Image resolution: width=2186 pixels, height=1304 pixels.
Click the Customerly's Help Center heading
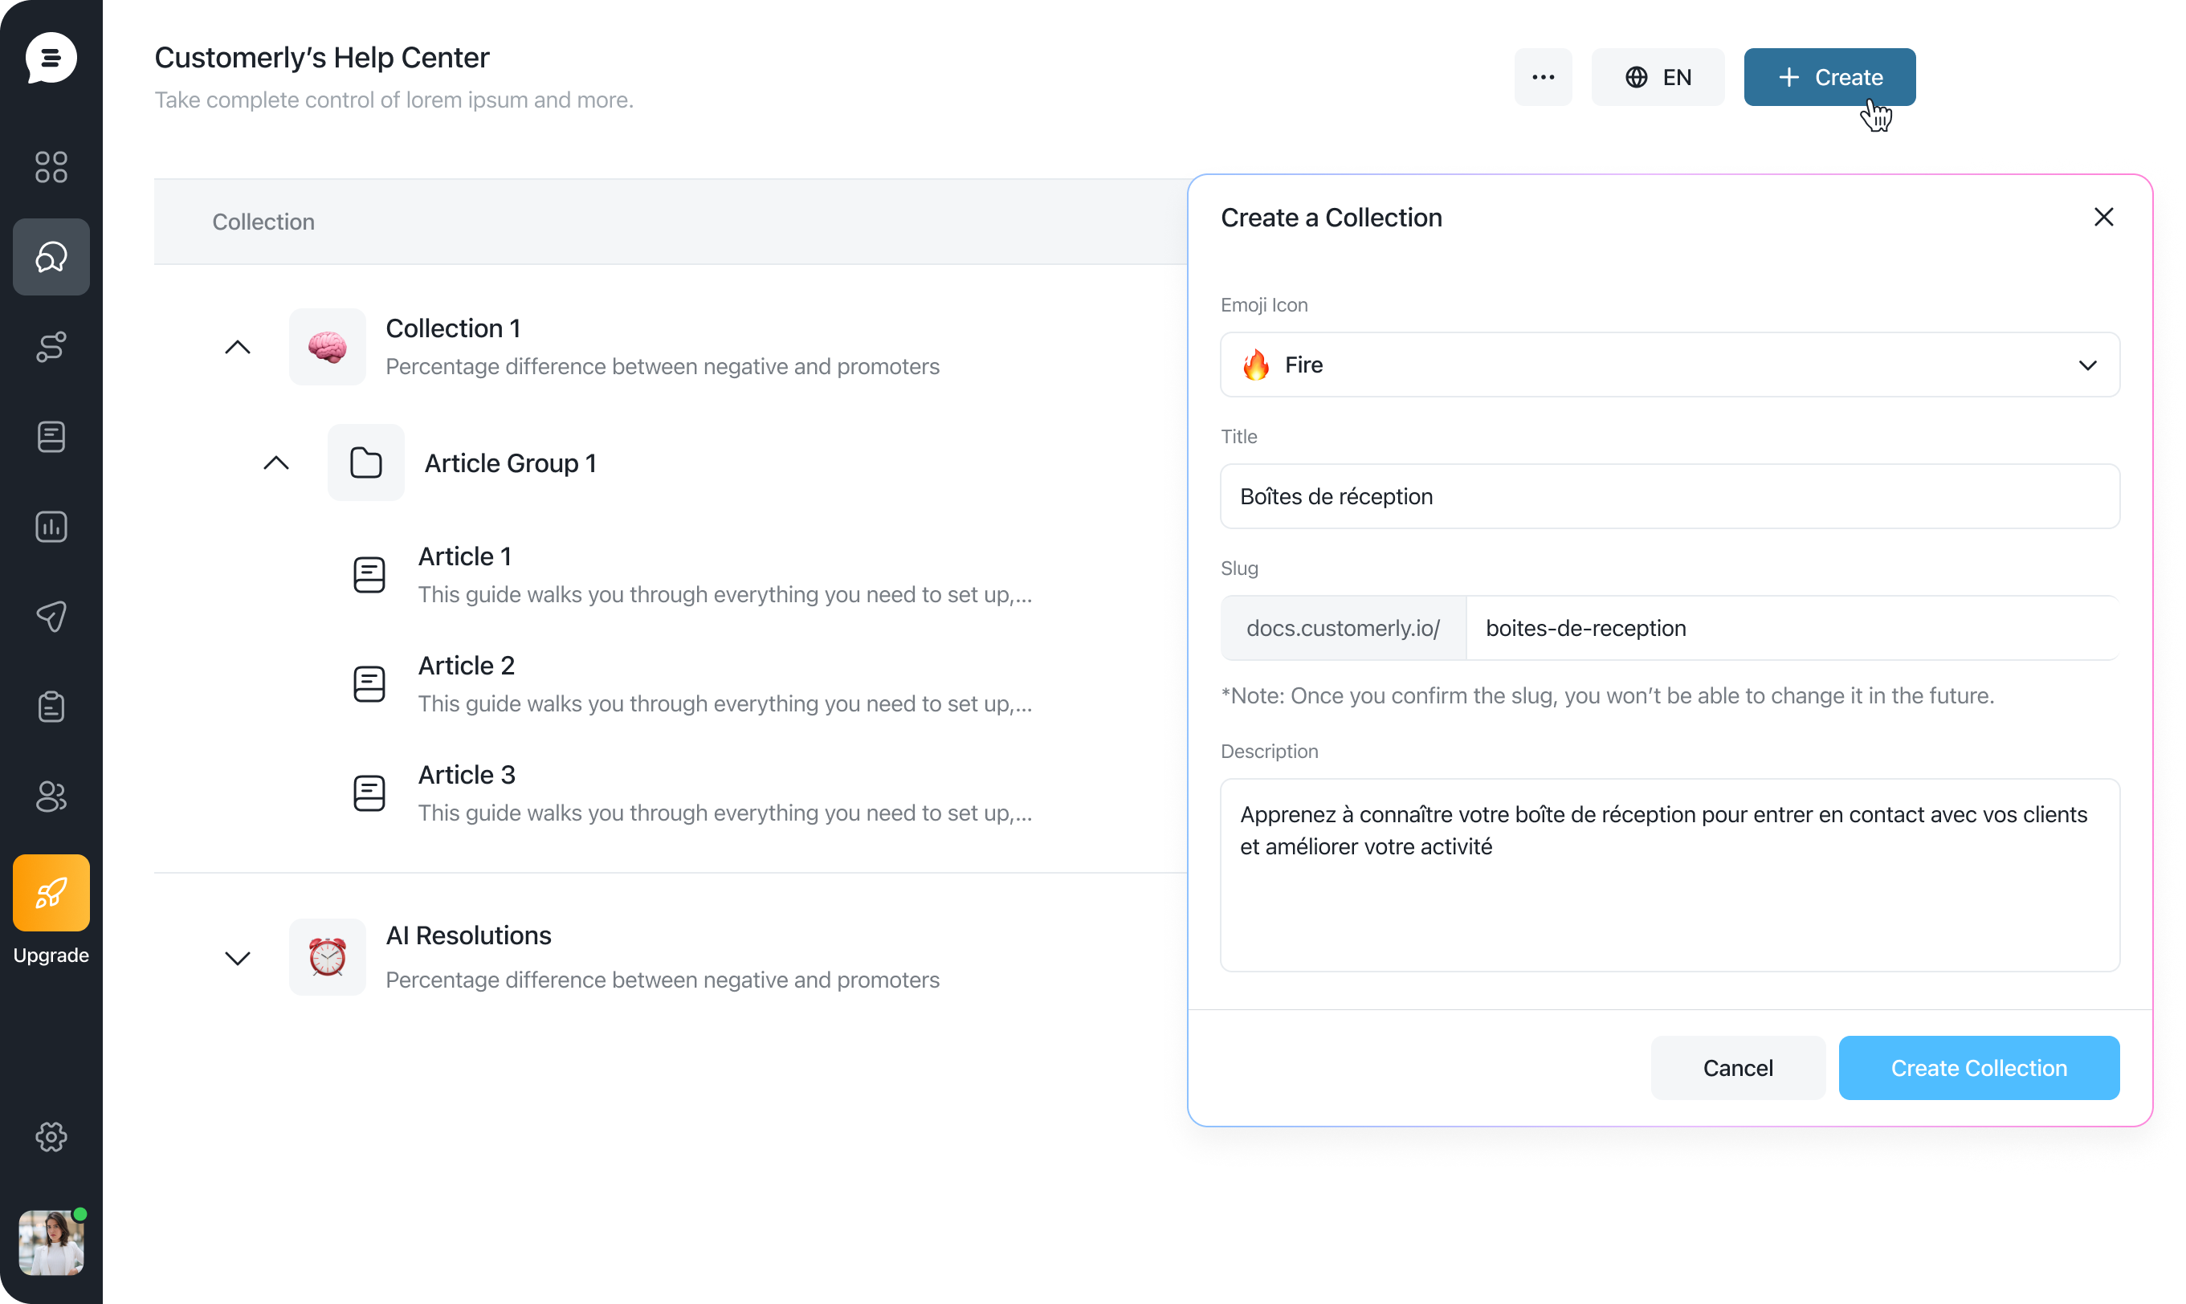(321, 57)
